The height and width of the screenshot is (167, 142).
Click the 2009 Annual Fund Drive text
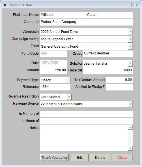pyautogui.click(x=59, y=32)
